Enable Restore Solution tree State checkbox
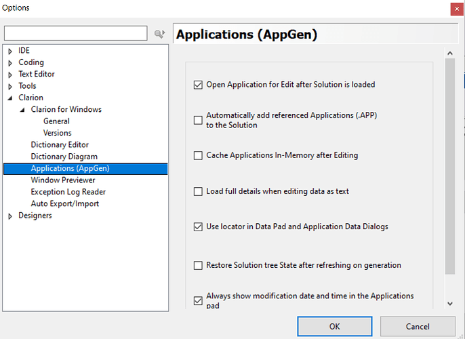 (198, 265)
